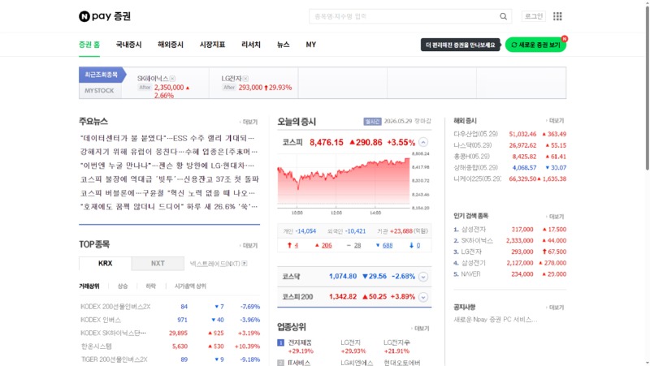Click the search magnifier icon

tap(503, 16)
